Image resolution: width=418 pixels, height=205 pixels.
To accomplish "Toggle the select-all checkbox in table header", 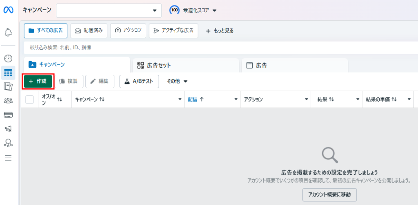I will (29, 99).
